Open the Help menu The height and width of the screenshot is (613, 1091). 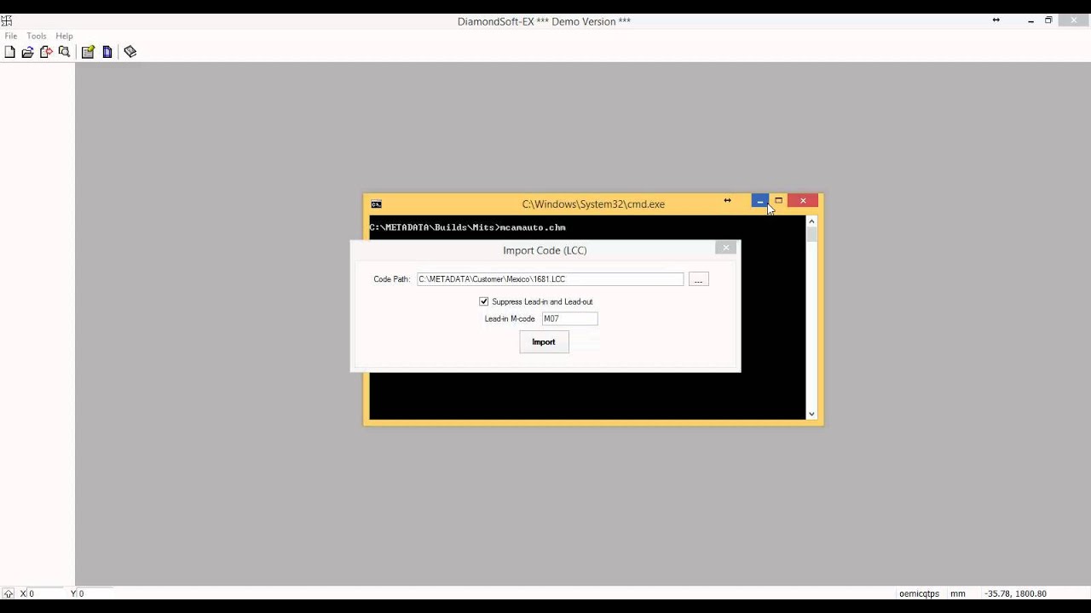point(65,36)
